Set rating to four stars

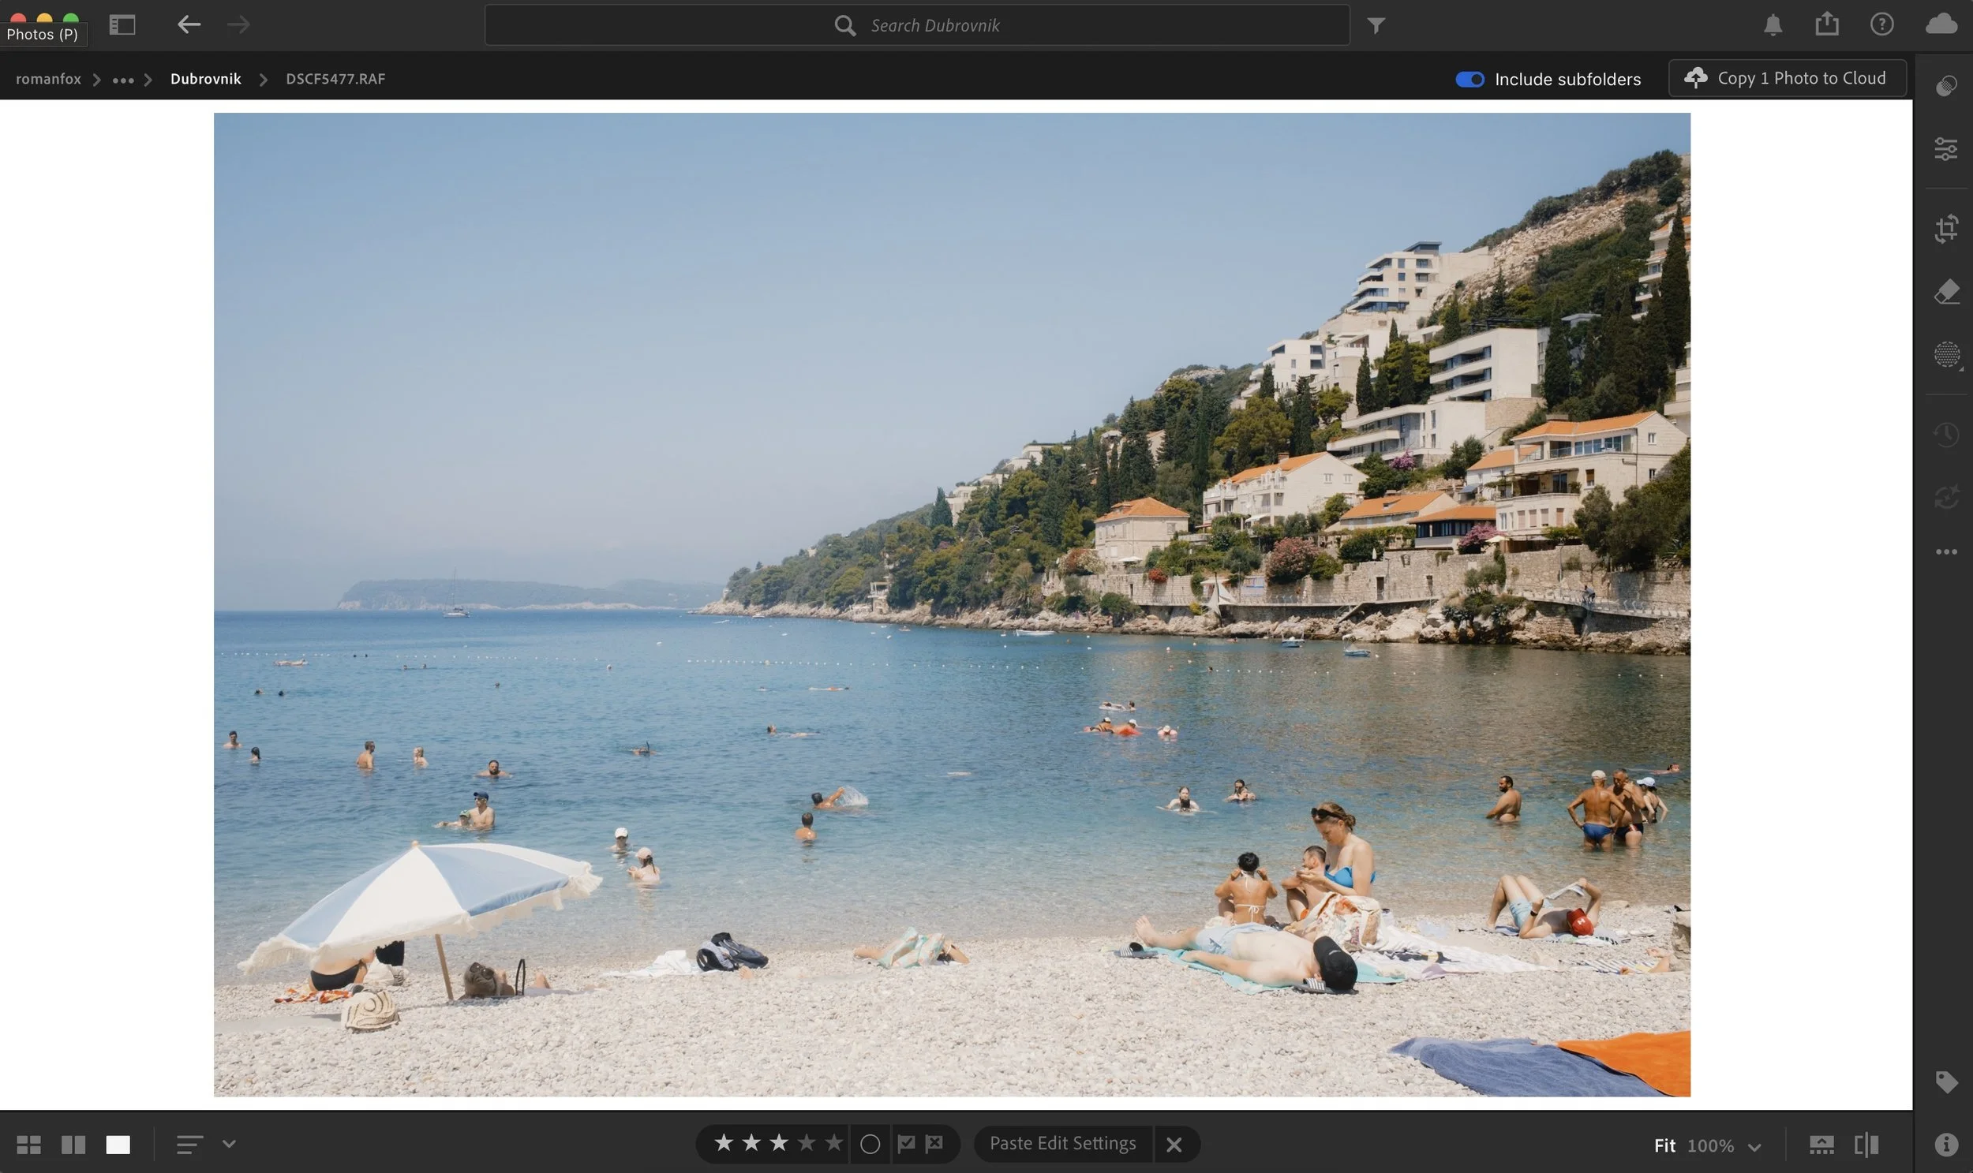(806, 1143)
